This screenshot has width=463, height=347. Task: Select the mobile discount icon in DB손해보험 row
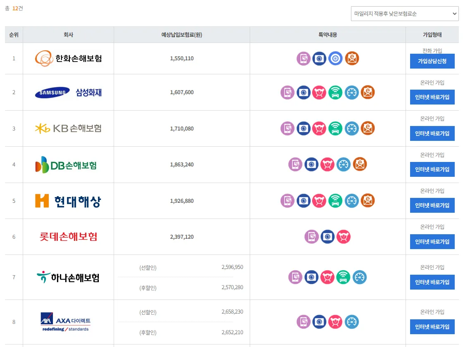point(296,164)
